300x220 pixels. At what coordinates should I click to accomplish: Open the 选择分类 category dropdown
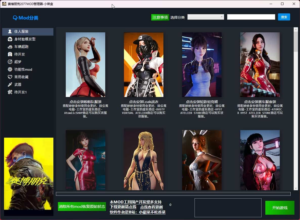[206, 17]
